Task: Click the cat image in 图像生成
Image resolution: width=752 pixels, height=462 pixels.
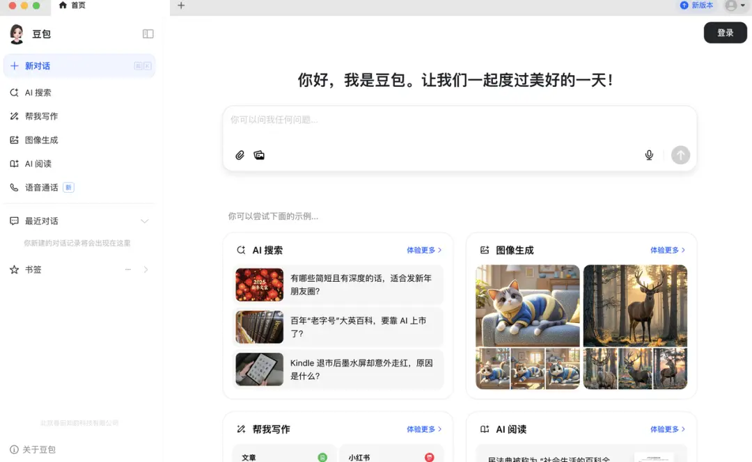Action: pos(527,305)
